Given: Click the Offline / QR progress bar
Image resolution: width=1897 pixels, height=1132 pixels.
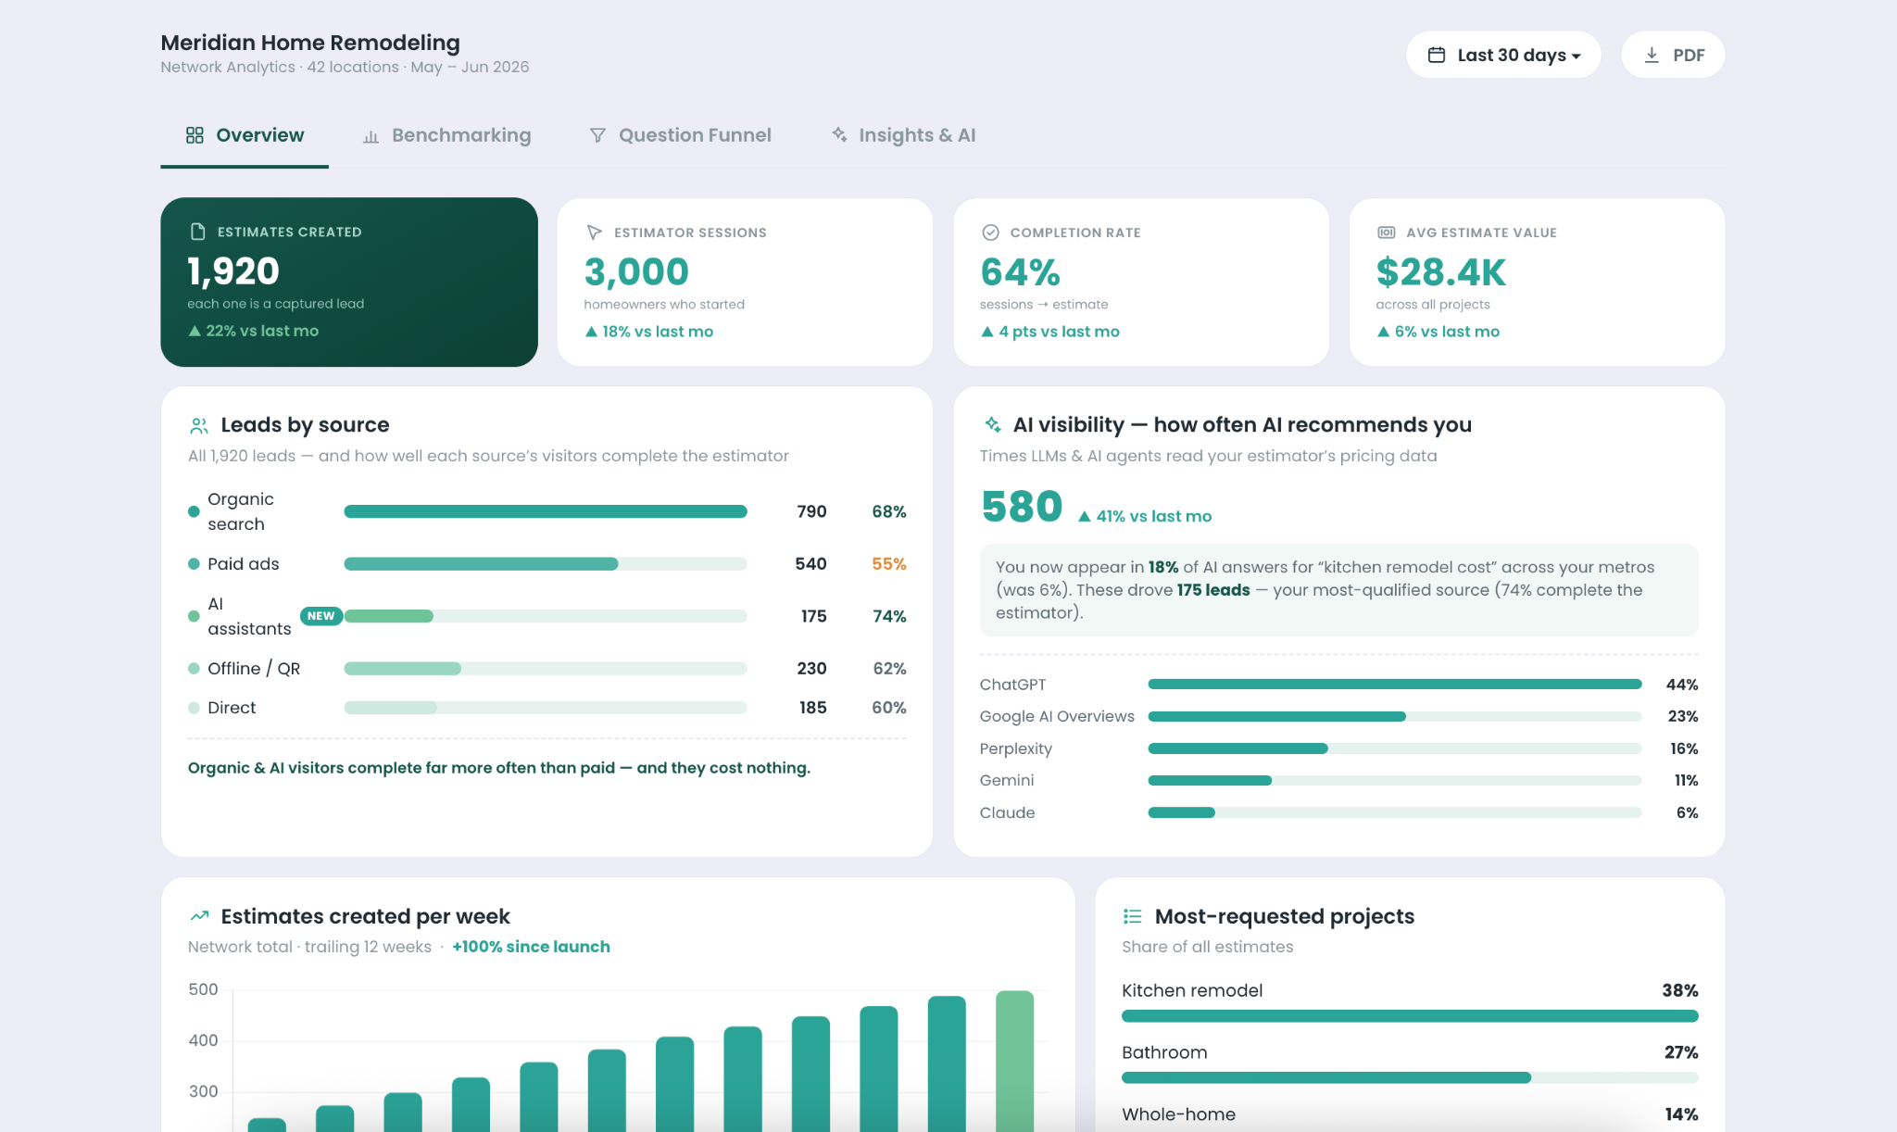Looking at the screenshot, I should (546, 669).
